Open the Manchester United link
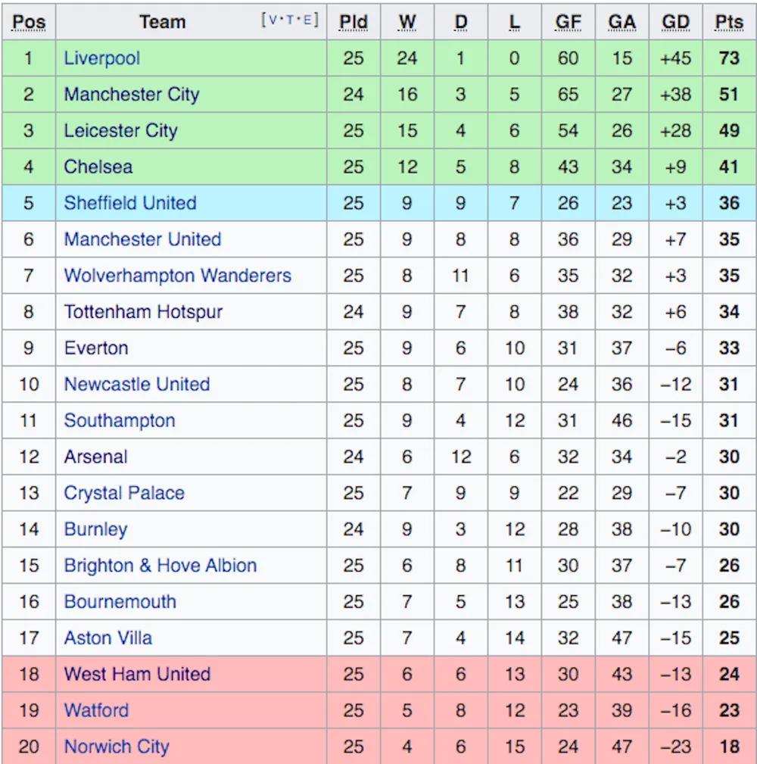 coord(142,240)
